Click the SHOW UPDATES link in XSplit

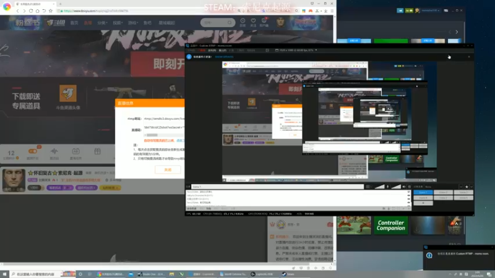click(x=224, y=57)
